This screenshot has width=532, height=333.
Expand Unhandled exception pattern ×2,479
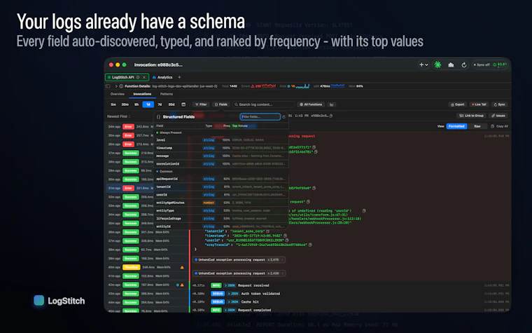tap(239, 259)
